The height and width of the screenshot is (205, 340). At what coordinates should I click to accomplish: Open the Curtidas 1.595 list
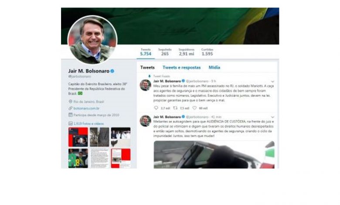[x=207, y=52]
